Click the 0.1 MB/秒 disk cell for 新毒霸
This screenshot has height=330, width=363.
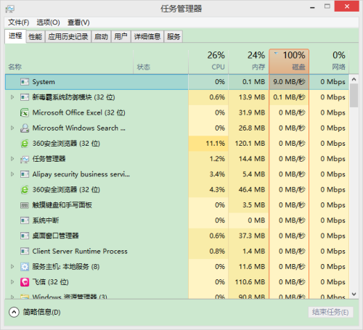click(x=289, y=97)
